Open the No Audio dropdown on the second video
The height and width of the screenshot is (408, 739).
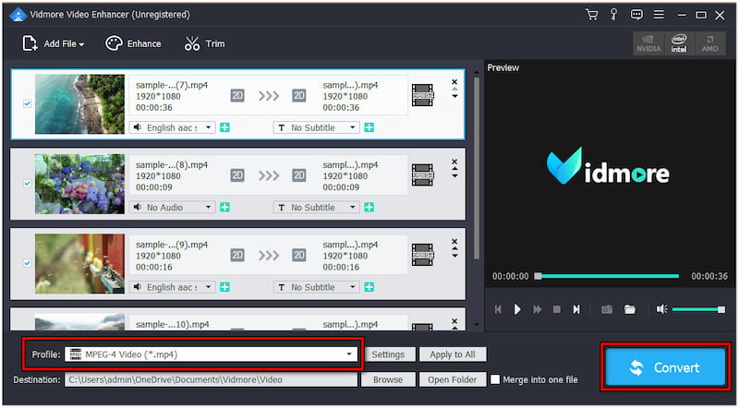[x=172, y=208]
